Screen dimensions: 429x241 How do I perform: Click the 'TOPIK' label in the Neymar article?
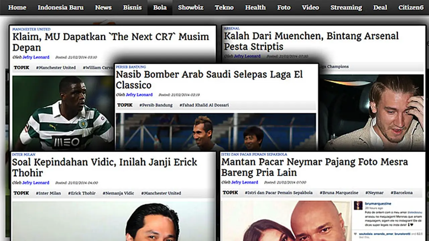point(231,193)
